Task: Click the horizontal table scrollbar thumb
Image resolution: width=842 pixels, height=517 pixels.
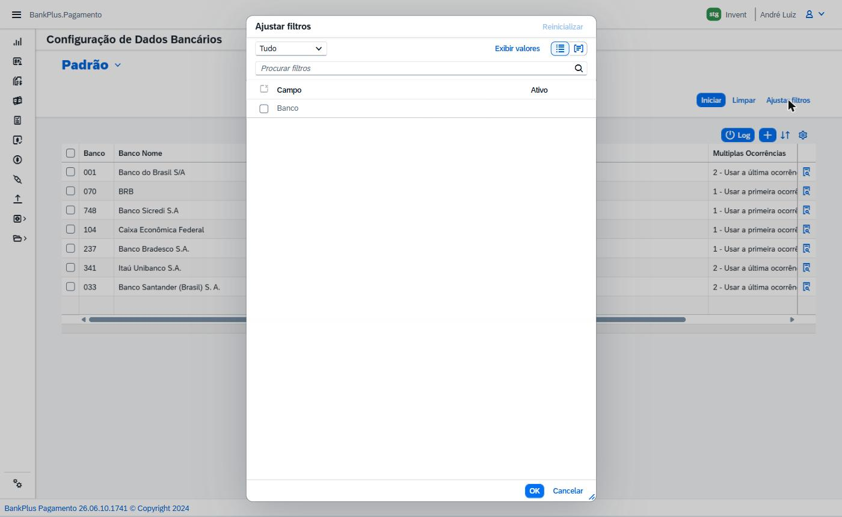Action: point(387,320)
